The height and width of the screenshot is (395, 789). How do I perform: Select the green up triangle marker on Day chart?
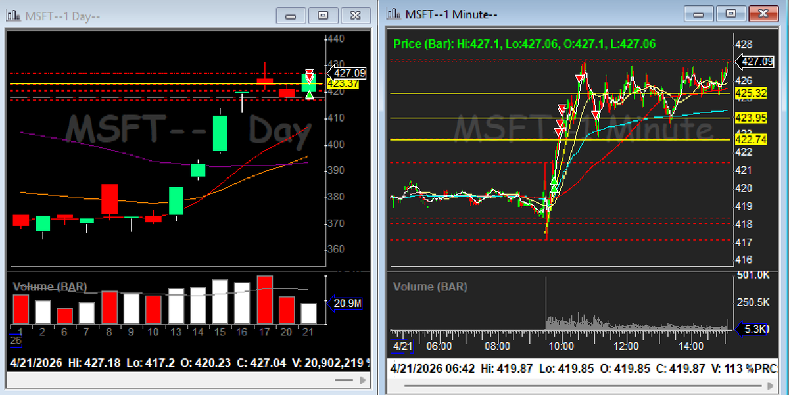click(309, 95)
